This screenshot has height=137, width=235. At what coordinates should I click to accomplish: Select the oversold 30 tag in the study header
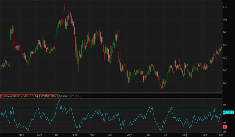coord(78,96)
